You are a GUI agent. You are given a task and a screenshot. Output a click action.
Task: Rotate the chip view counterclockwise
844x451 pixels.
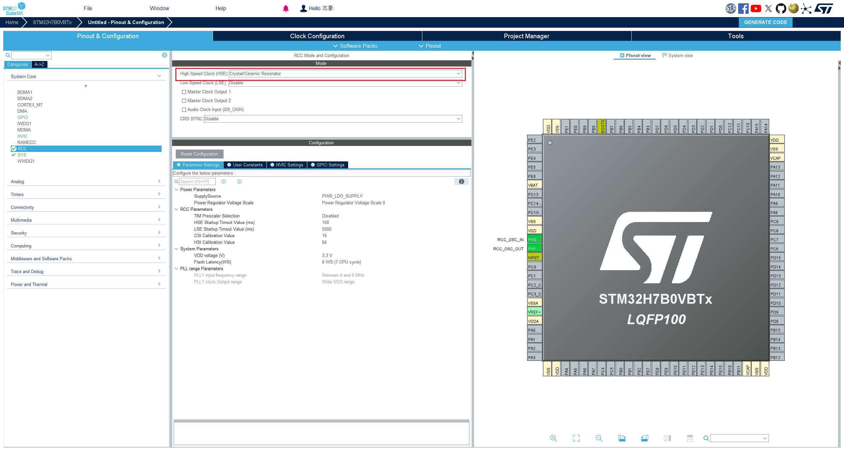click(x=645, y=438)
